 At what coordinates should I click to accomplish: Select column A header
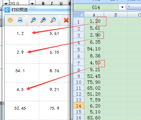94,15
